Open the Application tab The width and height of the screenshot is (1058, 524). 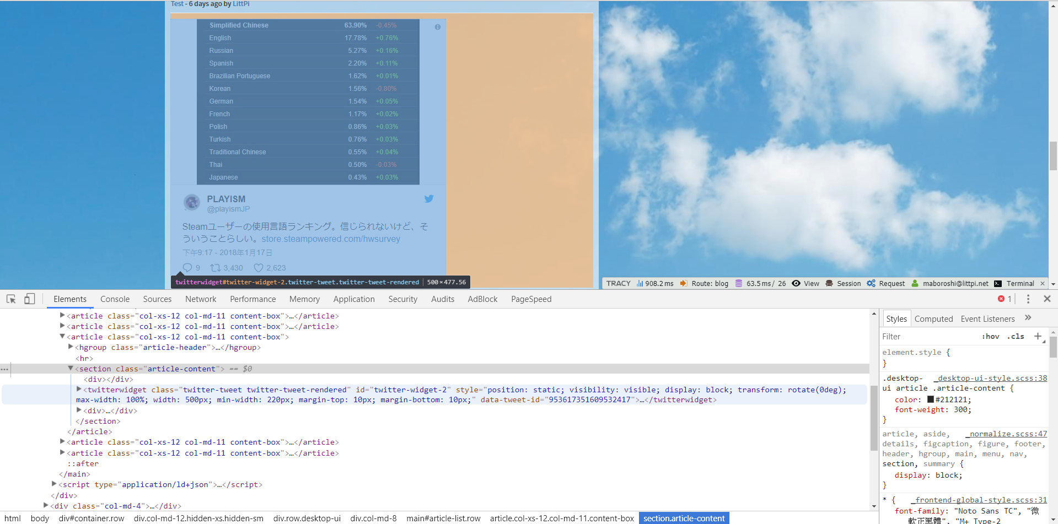tap(354, 299)
